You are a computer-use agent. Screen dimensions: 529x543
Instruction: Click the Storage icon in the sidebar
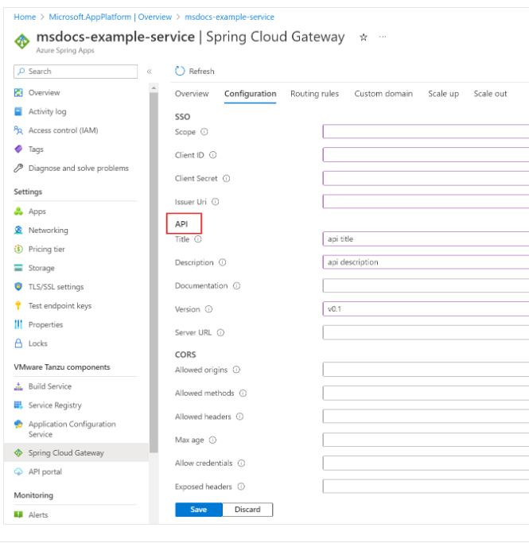18,268
